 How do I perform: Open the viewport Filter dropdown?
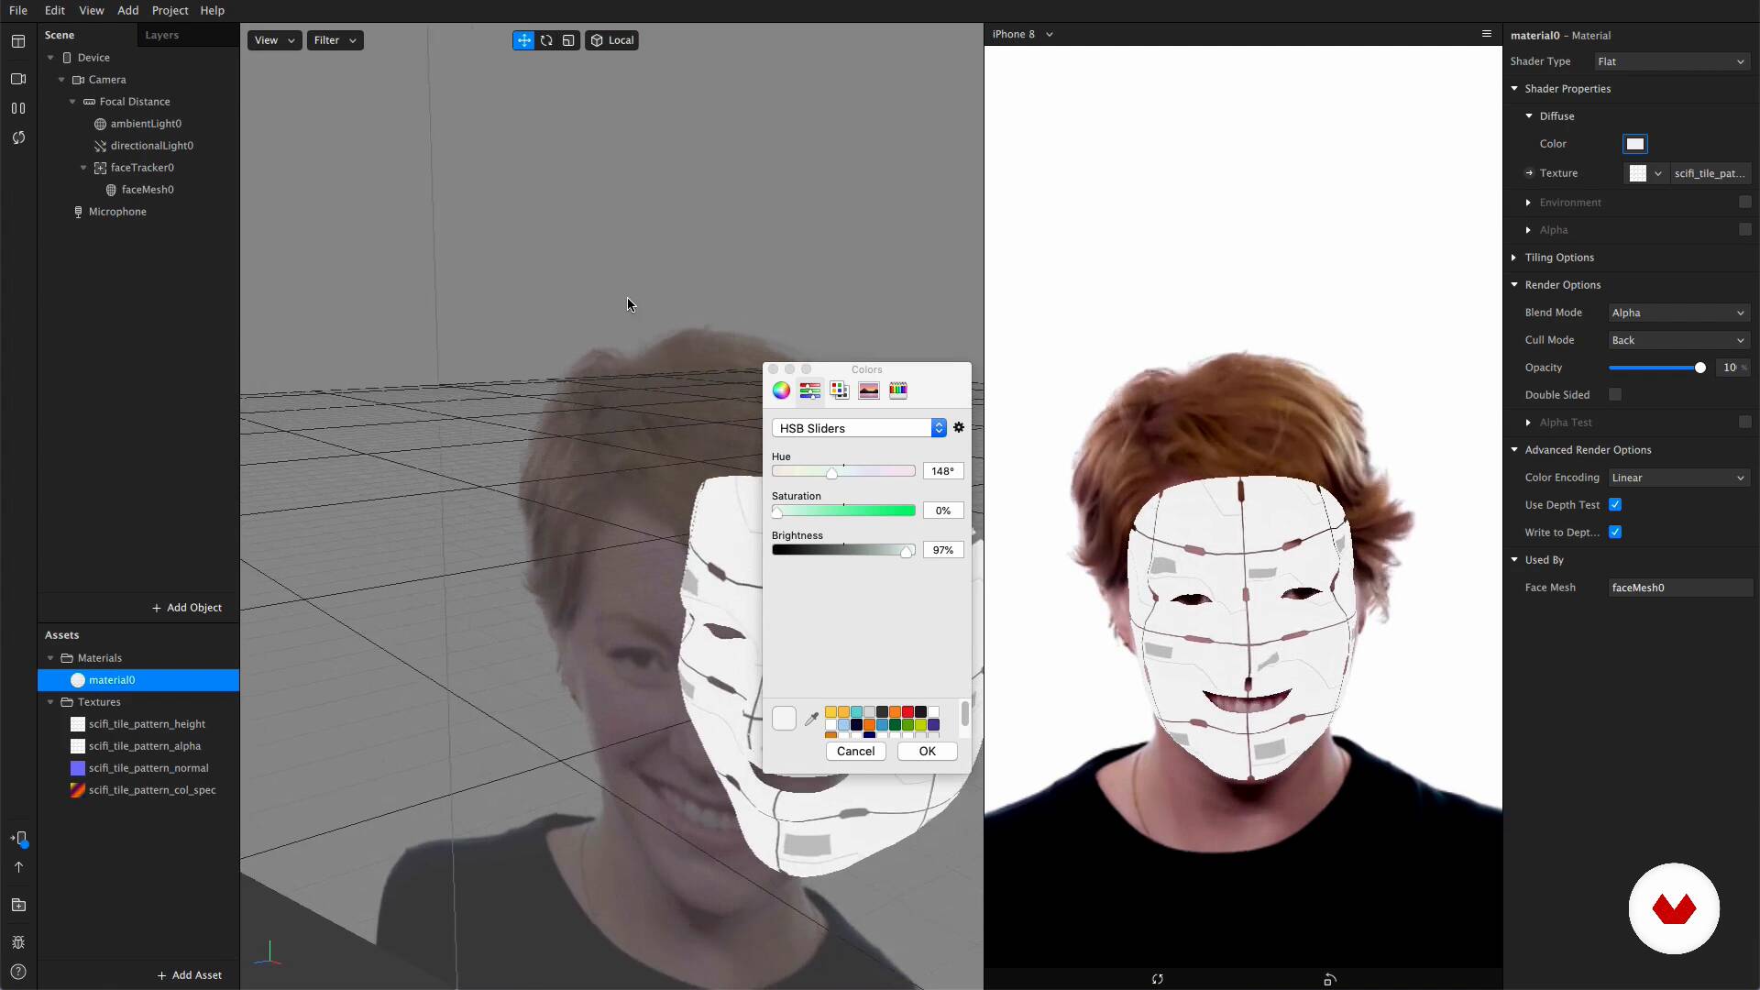coord(335,40)
